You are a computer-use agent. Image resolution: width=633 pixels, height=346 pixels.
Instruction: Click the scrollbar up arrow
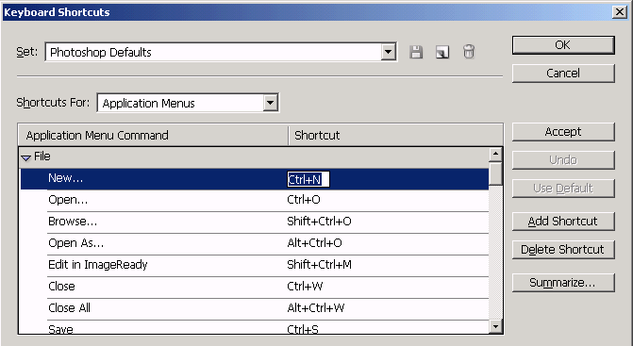[x=495, y=155]
